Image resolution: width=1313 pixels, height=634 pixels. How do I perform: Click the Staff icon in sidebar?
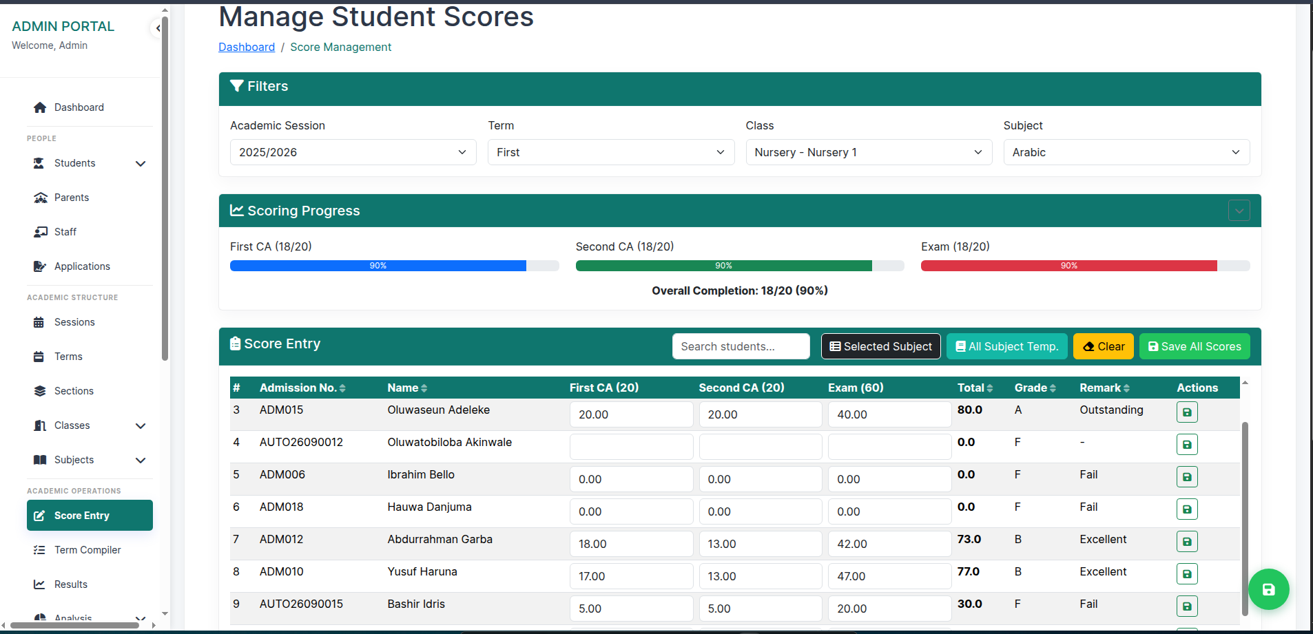(40, 232)
